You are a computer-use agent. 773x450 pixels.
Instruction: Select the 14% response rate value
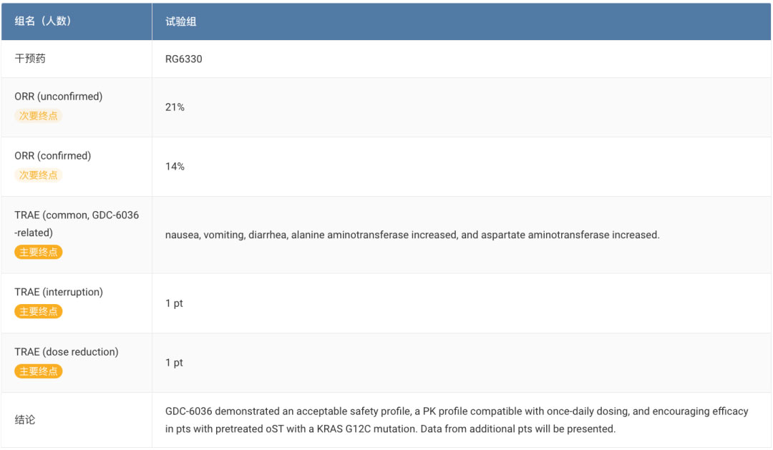pos(175,167)
